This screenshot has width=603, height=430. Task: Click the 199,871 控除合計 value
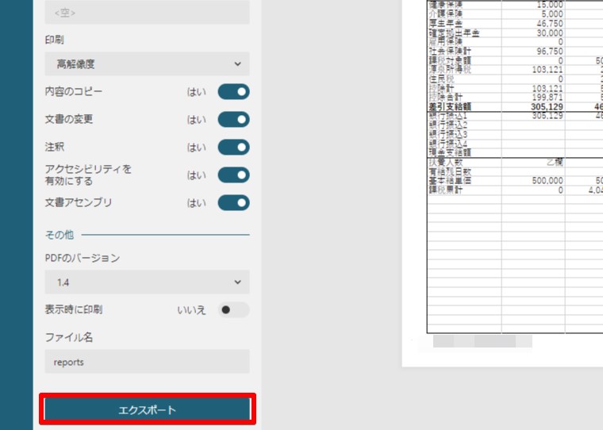pos(547,98)
